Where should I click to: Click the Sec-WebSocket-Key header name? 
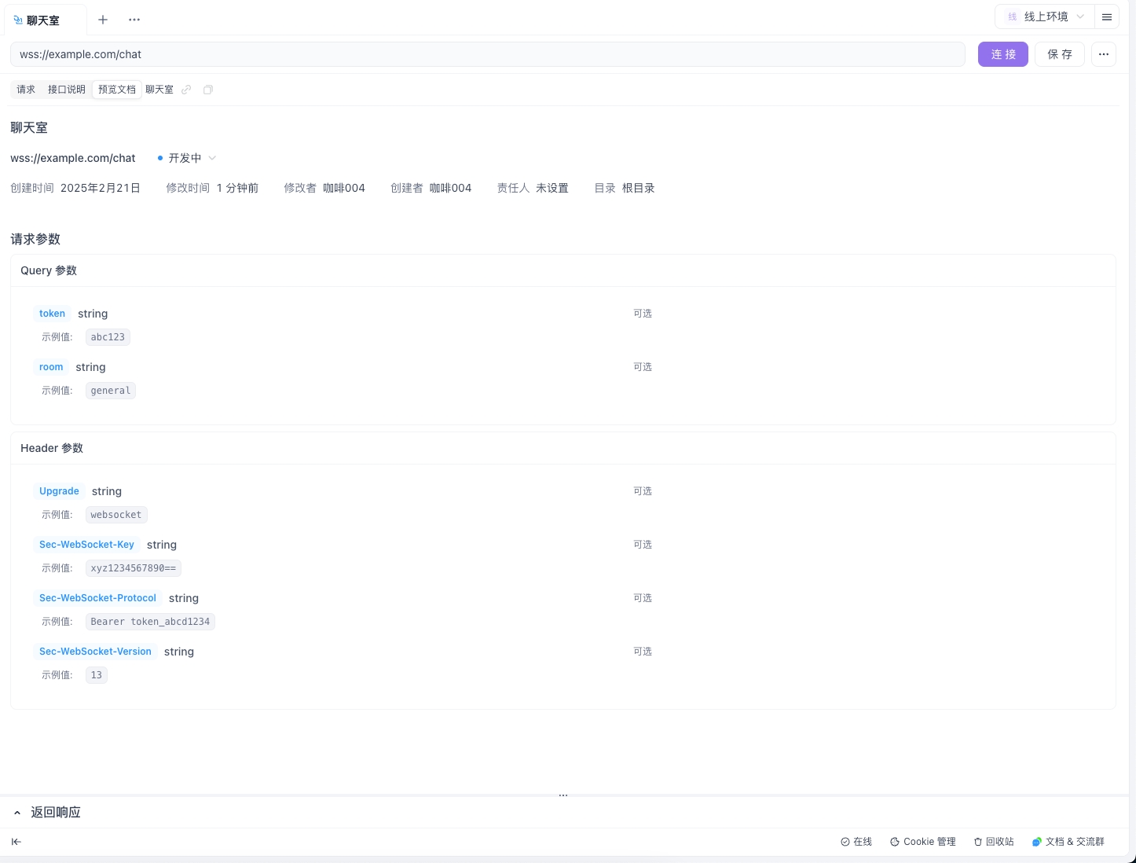pos(86,545)
